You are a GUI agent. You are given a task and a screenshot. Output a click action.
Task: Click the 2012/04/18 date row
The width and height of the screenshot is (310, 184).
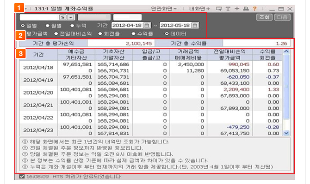[x=38, y=67]
